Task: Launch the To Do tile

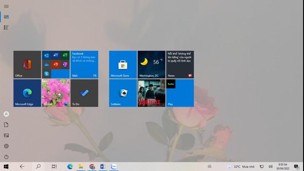Action: pos(84,93)
